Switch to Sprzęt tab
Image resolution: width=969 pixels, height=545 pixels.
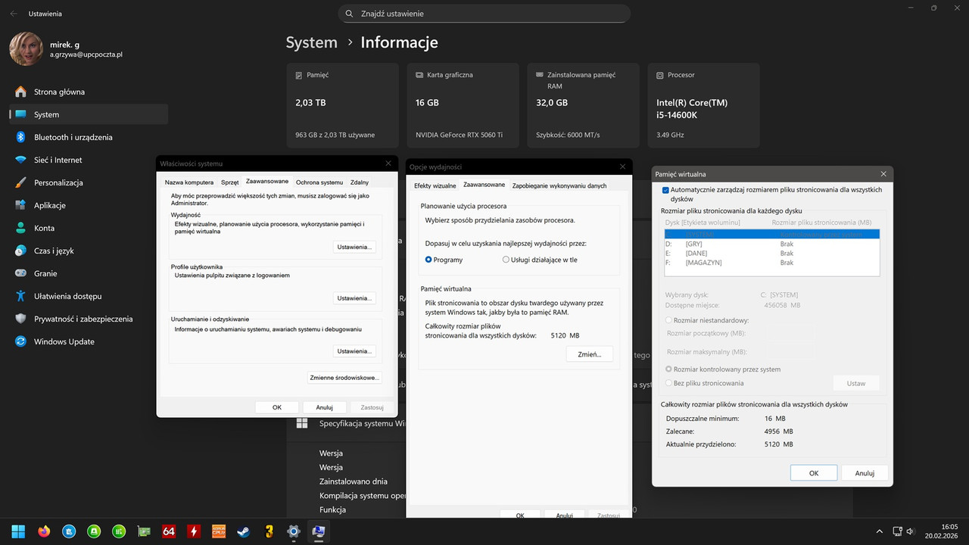coord(229,182)
